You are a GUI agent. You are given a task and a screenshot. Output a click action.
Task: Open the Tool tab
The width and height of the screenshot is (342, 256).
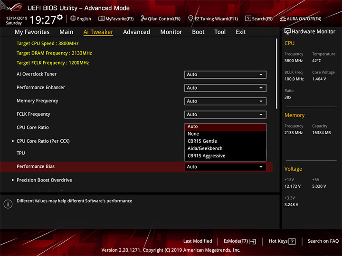click(220, 32)
